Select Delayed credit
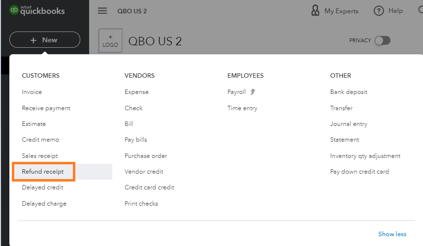This screenshot has width=423, height=246. pyautogui.click(x=43, y=187)
